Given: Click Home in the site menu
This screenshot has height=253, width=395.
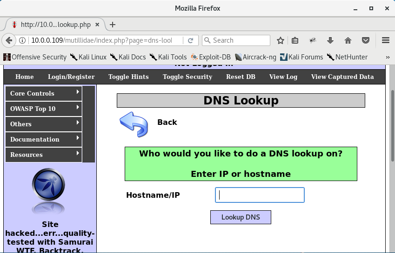Looking at the screenshot, I should click(x=25, y=77).
